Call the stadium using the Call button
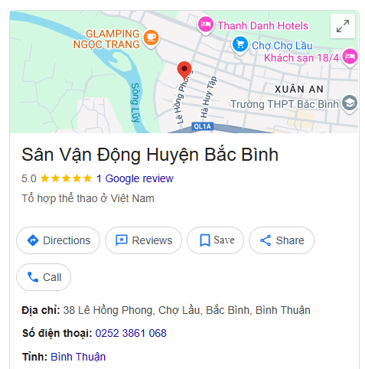Image resolution: width=365 pixels, height=369 pixels. click(x=44, y=277)
